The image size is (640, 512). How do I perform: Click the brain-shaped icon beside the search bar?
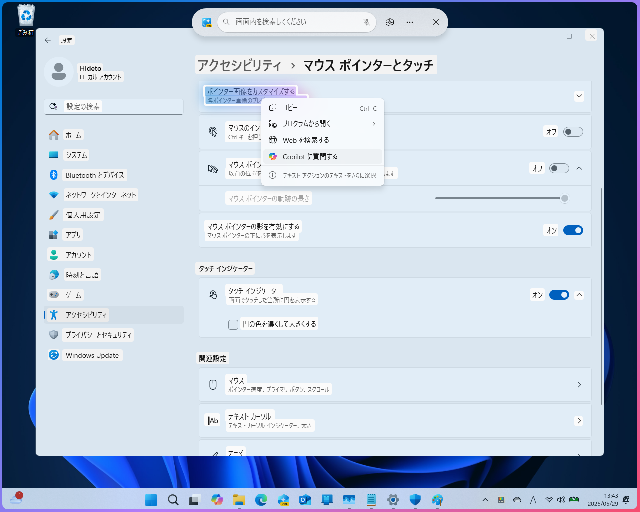click(x=390, y=22)
